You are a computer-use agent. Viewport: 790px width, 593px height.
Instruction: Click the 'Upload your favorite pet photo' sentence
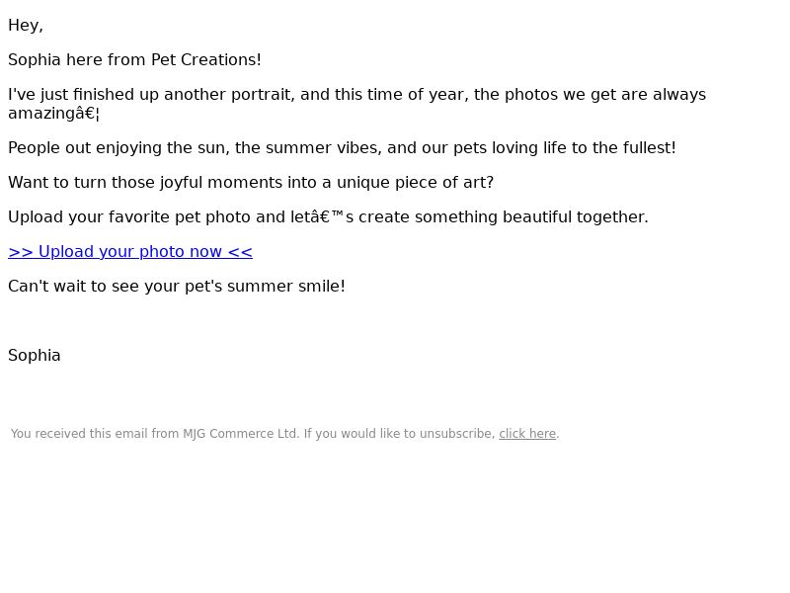click(328, 217)
